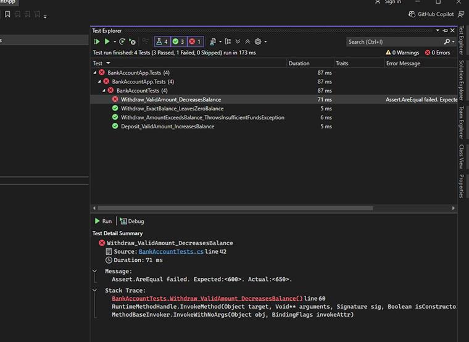469x342 pixels.
Task: Toggle Failed Tests filter showing 1
Action: coord(196,41)
